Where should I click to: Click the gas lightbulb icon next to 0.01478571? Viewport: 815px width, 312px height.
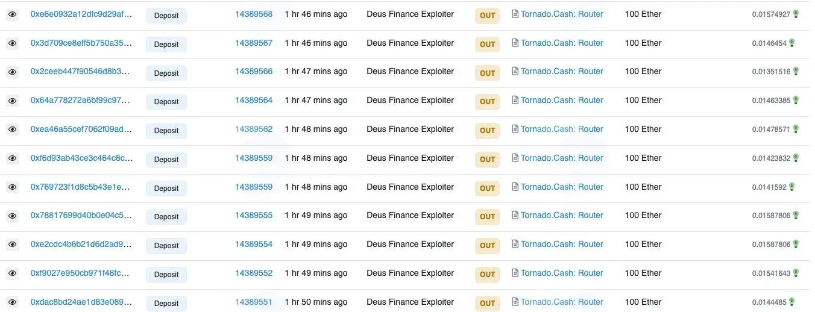pos(796,129)
